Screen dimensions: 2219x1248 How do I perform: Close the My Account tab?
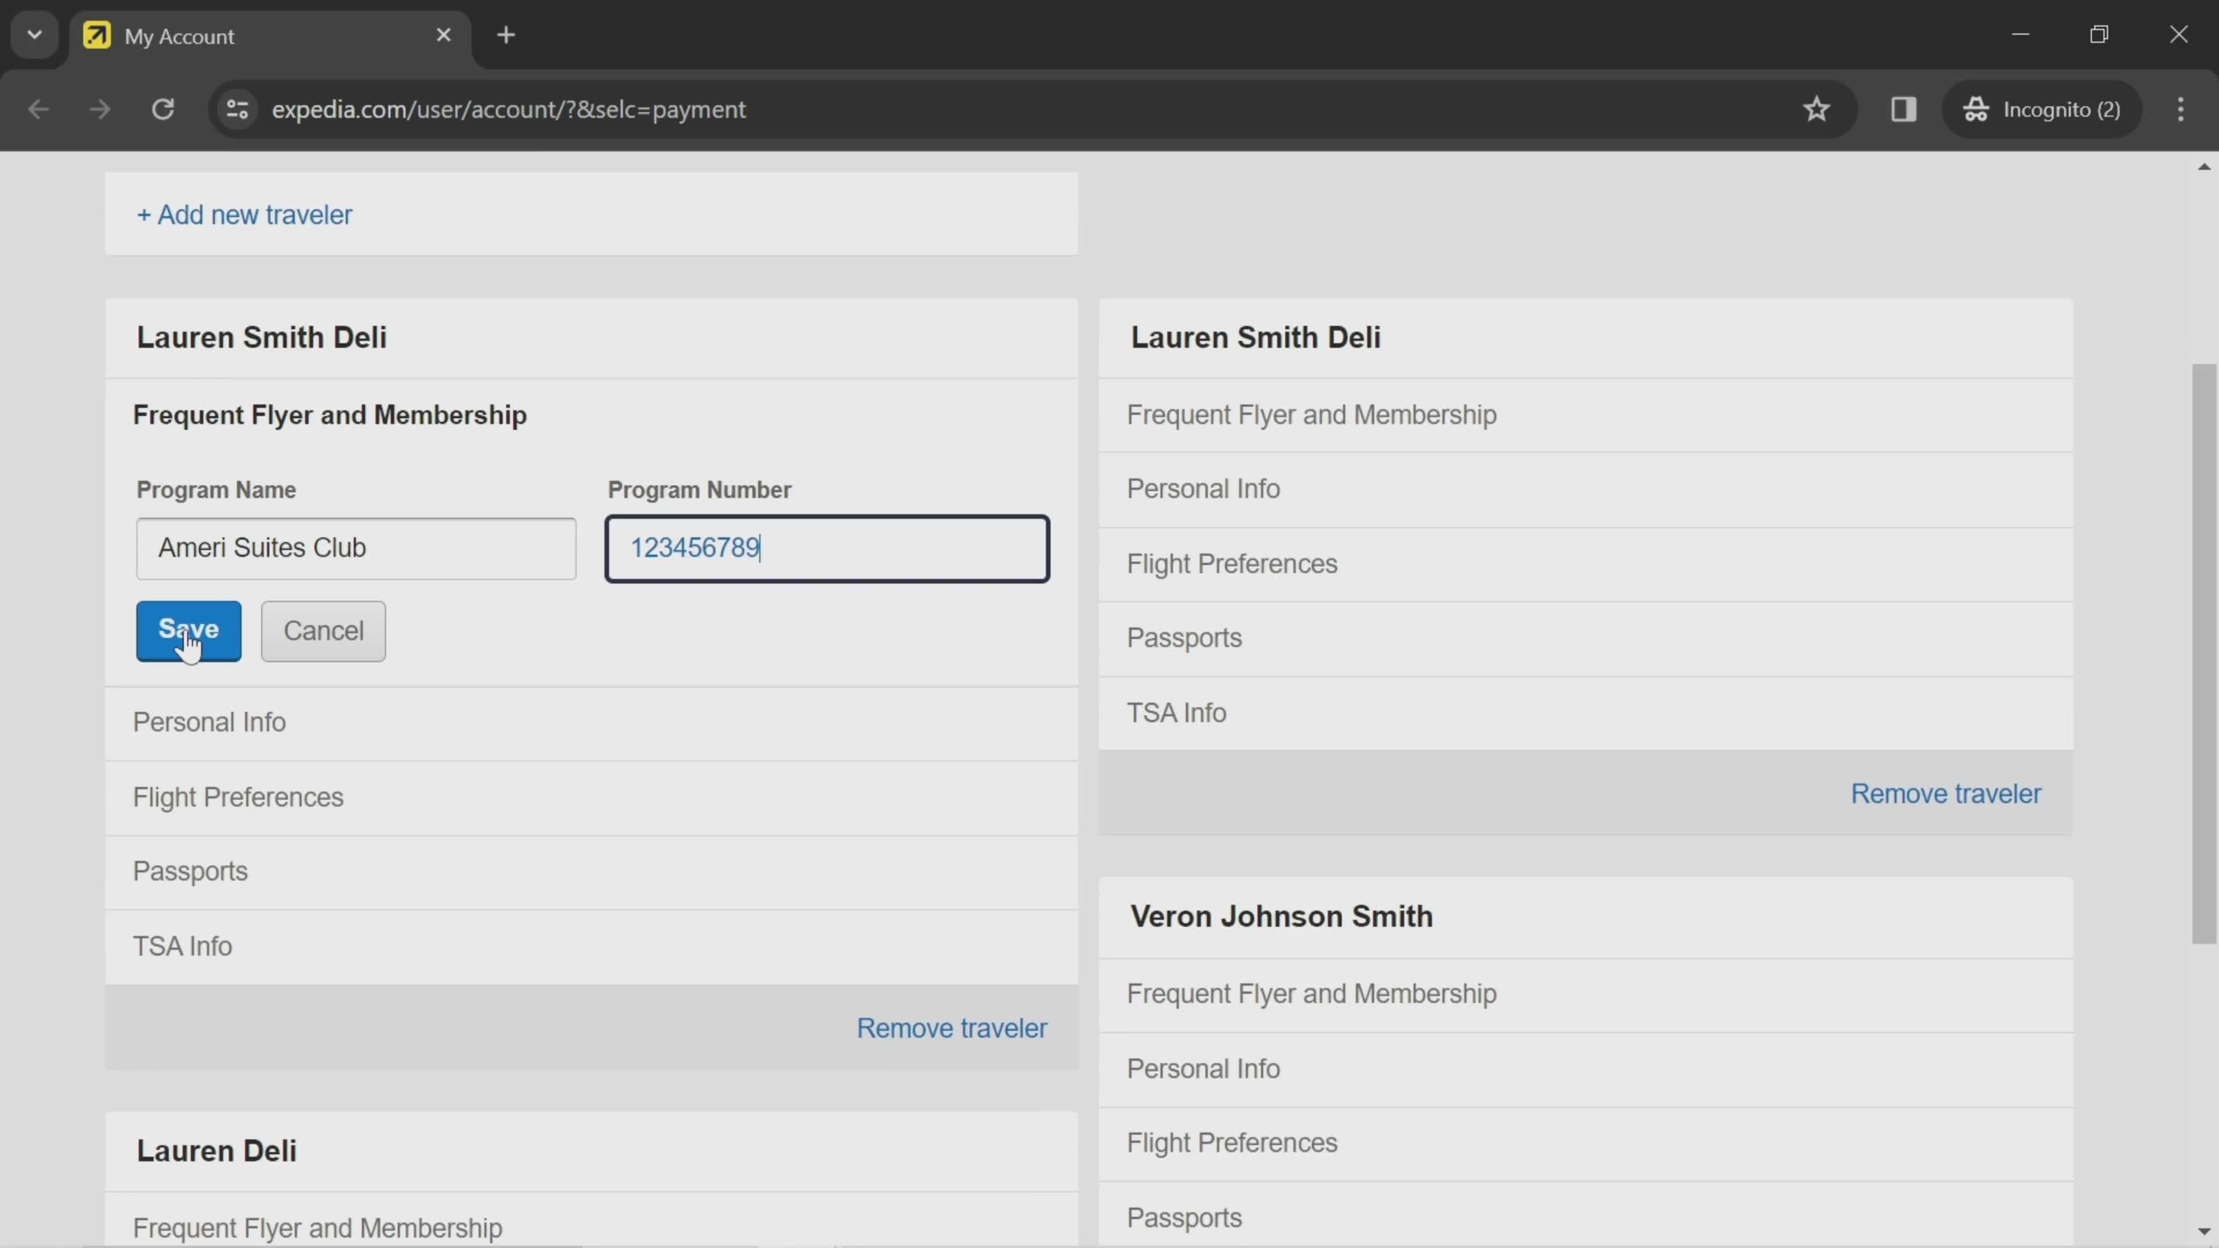(444, 35)
